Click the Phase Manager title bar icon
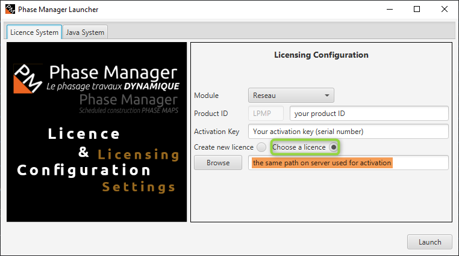This screenshot has width=459, height=256. [10, 10]
